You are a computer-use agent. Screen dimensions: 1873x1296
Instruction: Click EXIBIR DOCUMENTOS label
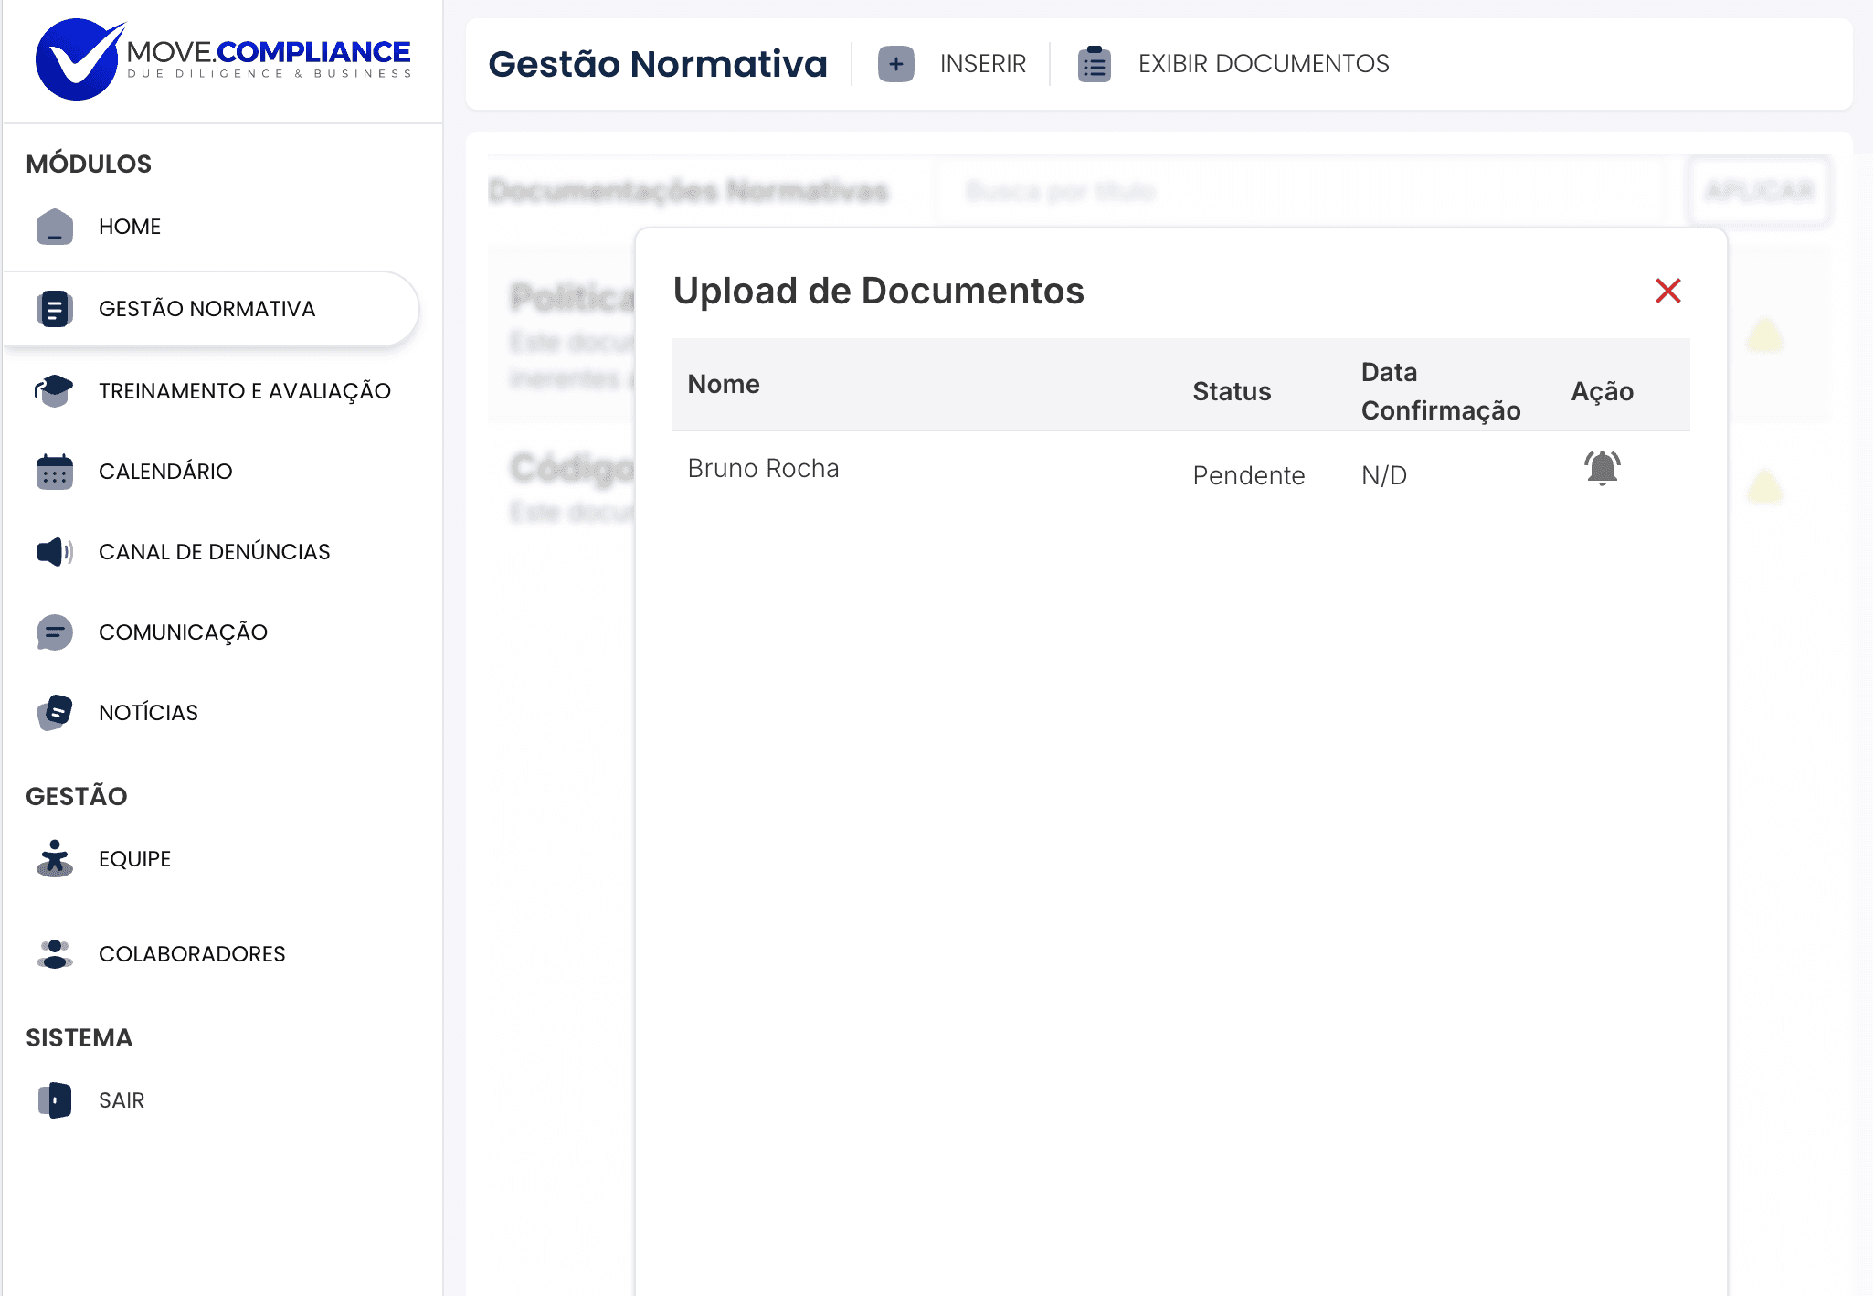coord(1264,64)
